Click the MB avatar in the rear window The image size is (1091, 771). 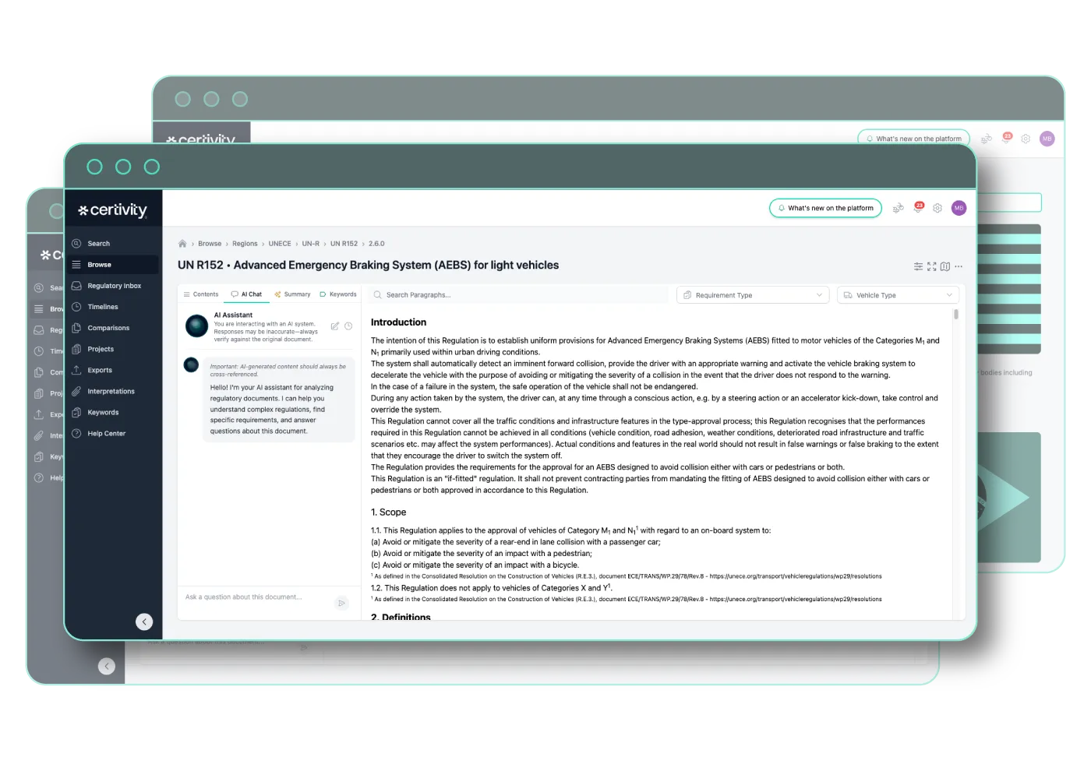point(1047,139)
